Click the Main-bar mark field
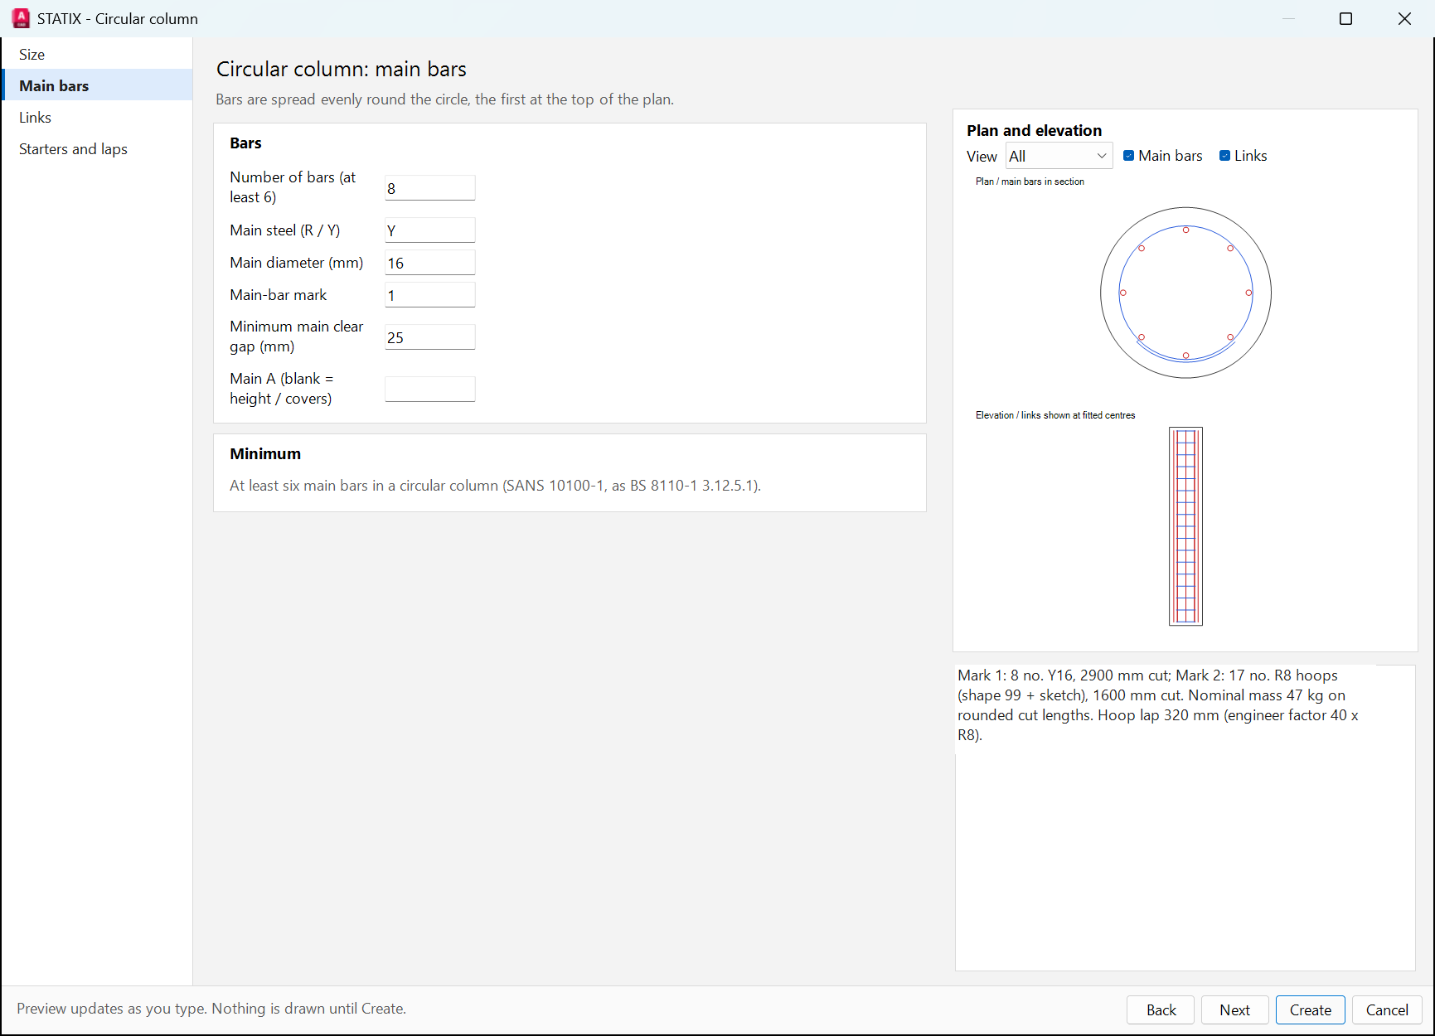 point(429,295)
